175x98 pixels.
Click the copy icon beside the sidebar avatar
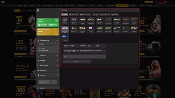point(45,11)
